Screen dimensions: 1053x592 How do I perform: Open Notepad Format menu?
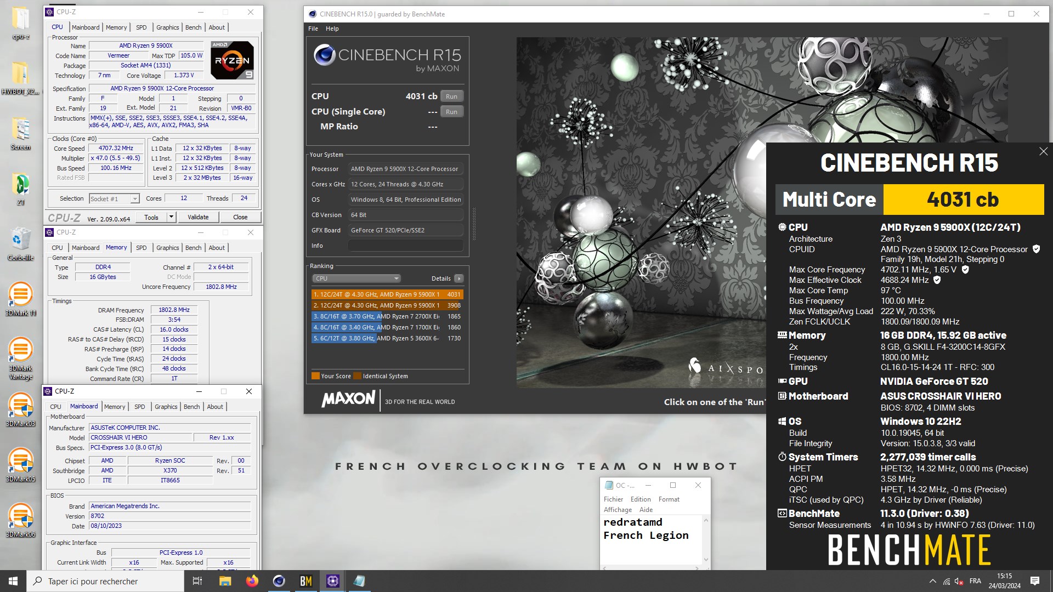point(669,499)
